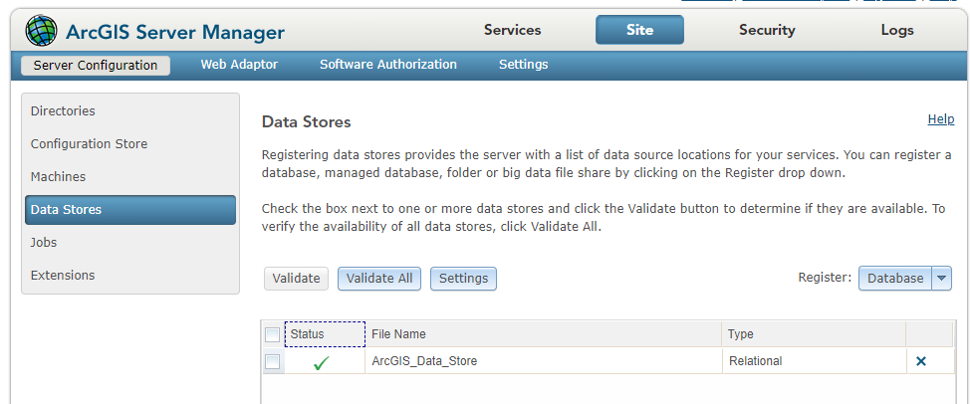Go to the Security tab
The image size is (970, 404).
coord(767,30)
